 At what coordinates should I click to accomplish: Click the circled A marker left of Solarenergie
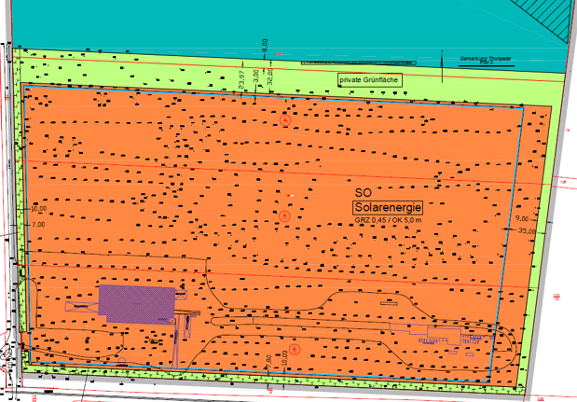point(284,216)
